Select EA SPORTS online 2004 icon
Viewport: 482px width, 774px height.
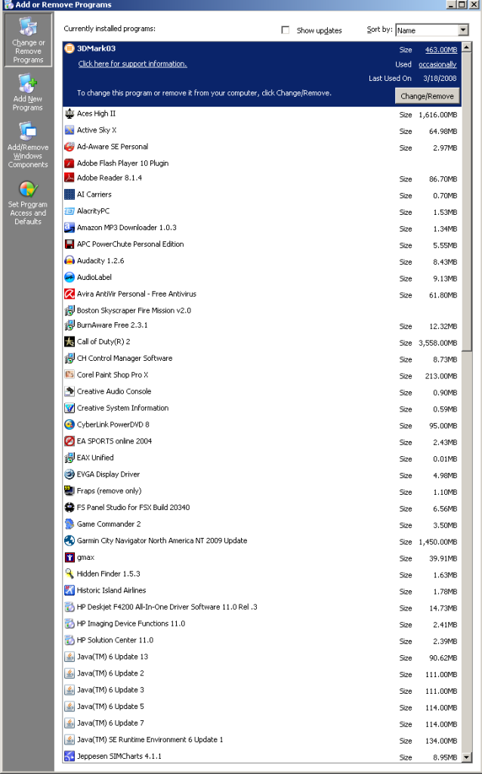70,441
